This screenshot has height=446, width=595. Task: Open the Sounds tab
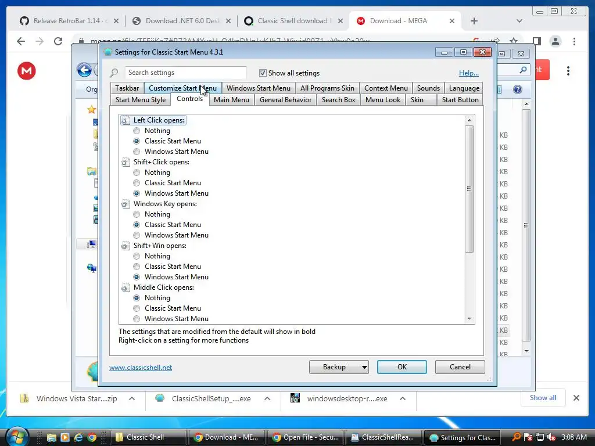(428, 88)
